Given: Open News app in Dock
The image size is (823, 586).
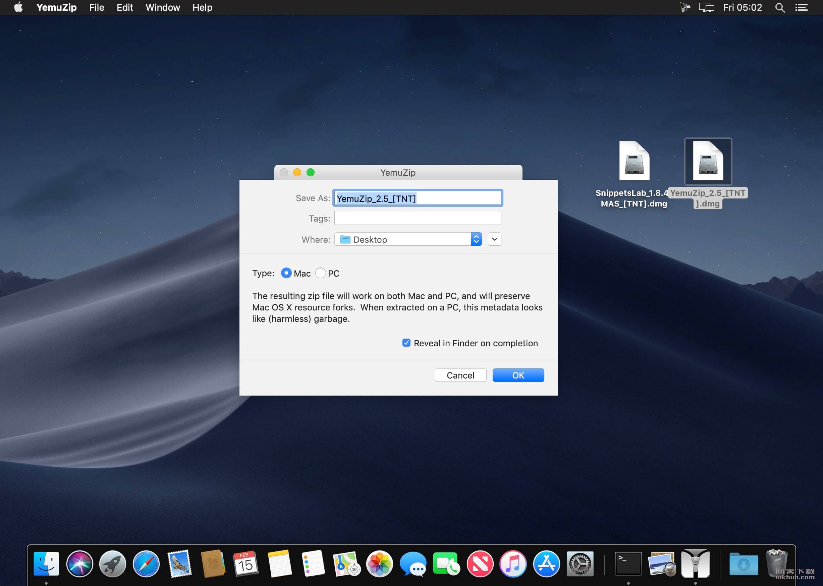Looking at the screenshot, I should (480, 564).
